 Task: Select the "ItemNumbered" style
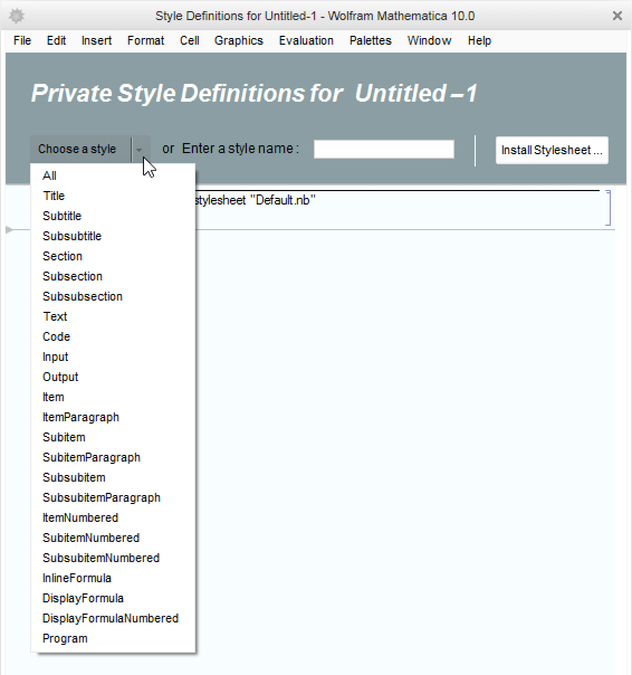coord(80,517)
